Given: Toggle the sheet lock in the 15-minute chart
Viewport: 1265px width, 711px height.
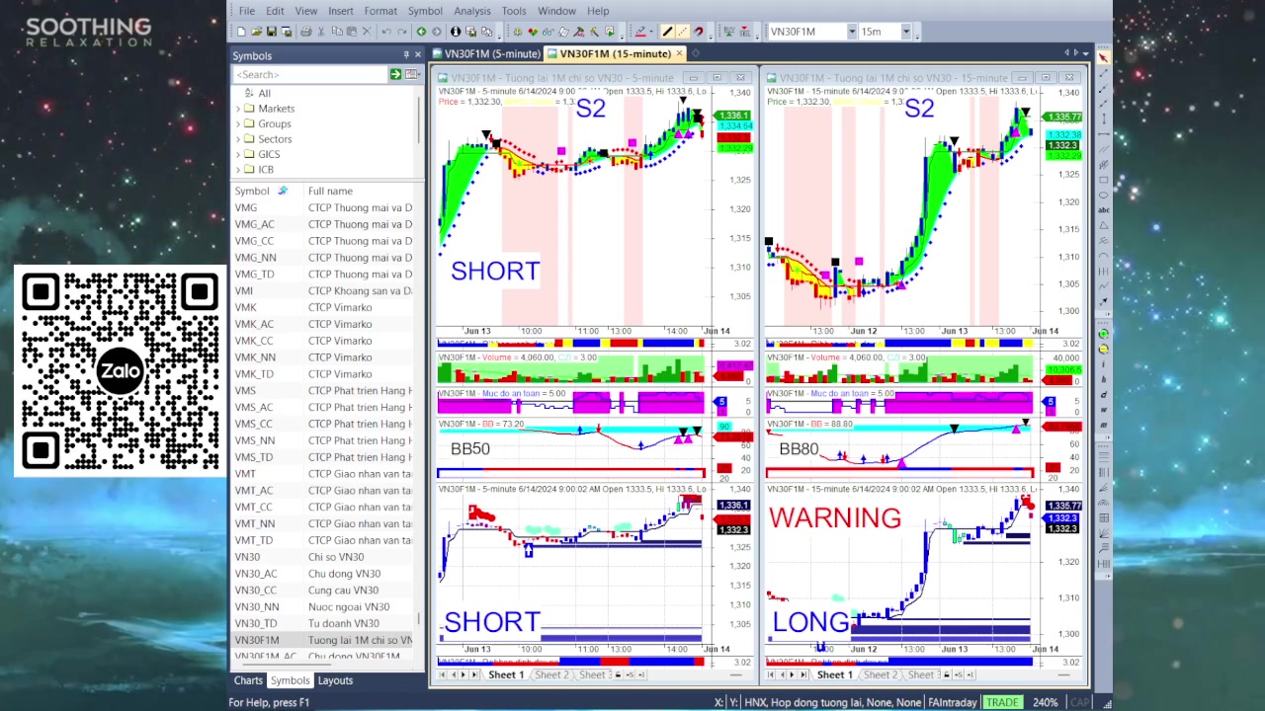Looking at the screenshot, I should (947, 674).
